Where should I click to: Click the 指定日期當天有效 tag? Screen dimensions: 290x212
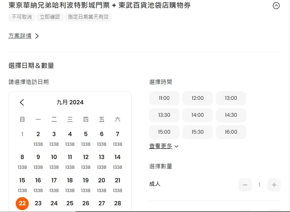click(x=88, y=17)
